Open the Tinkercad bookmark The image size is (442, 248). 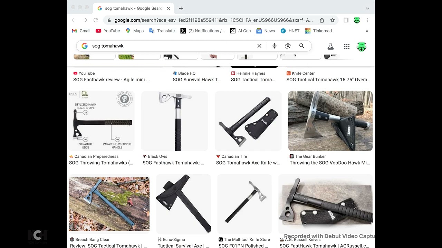[x=318, y=31]
